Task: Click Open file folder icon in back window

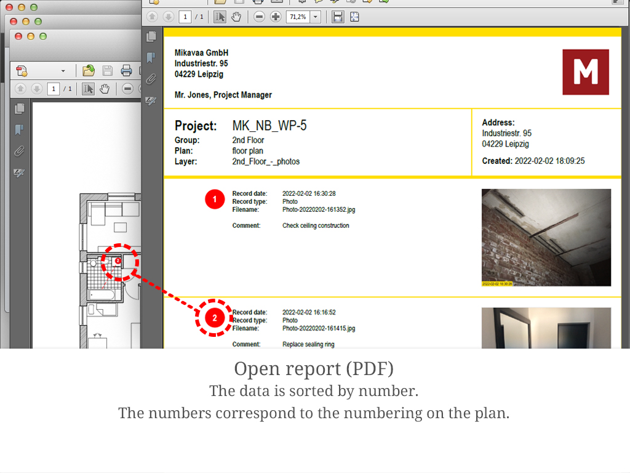Action: (89, 71)
